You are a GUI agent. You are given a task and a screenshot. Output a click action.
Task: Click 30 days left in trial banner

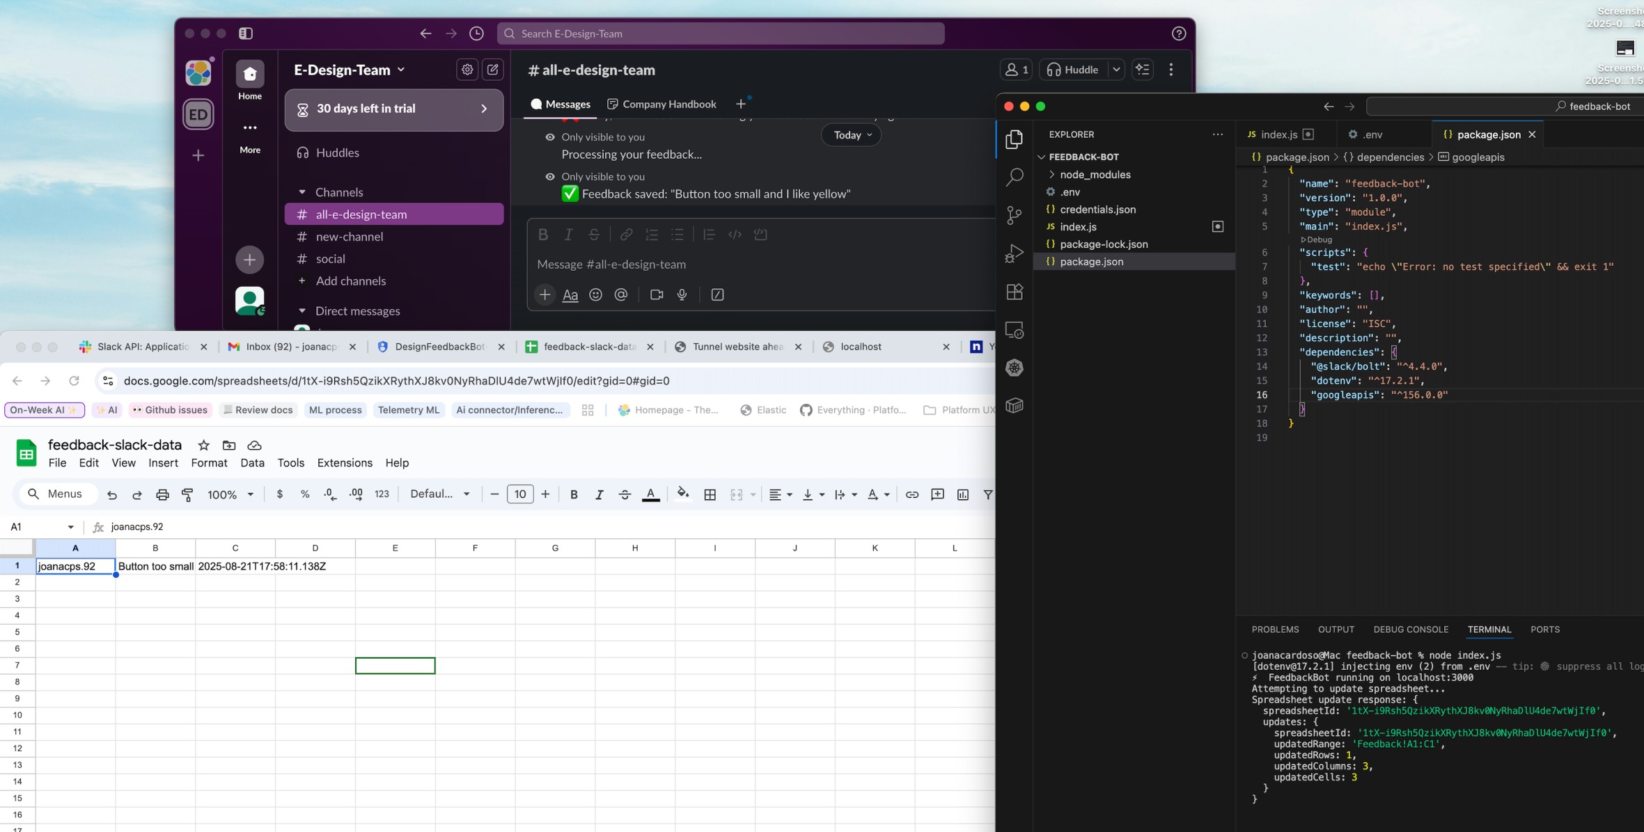[394, 109]
